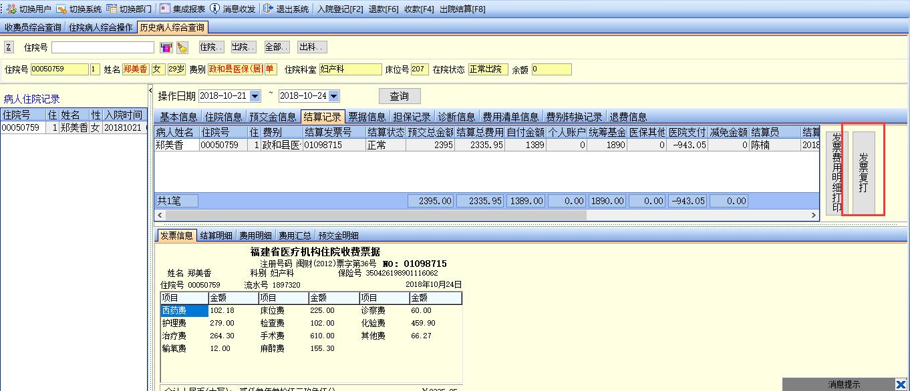Click the 手术费 cell in invoice table
Image resolution: width=910 pixels, height=391 pixels.
(x=283, y=336)
